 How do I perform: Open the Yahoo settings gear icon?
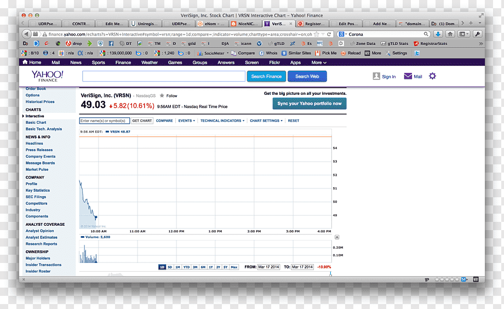[x=433, y=76]
